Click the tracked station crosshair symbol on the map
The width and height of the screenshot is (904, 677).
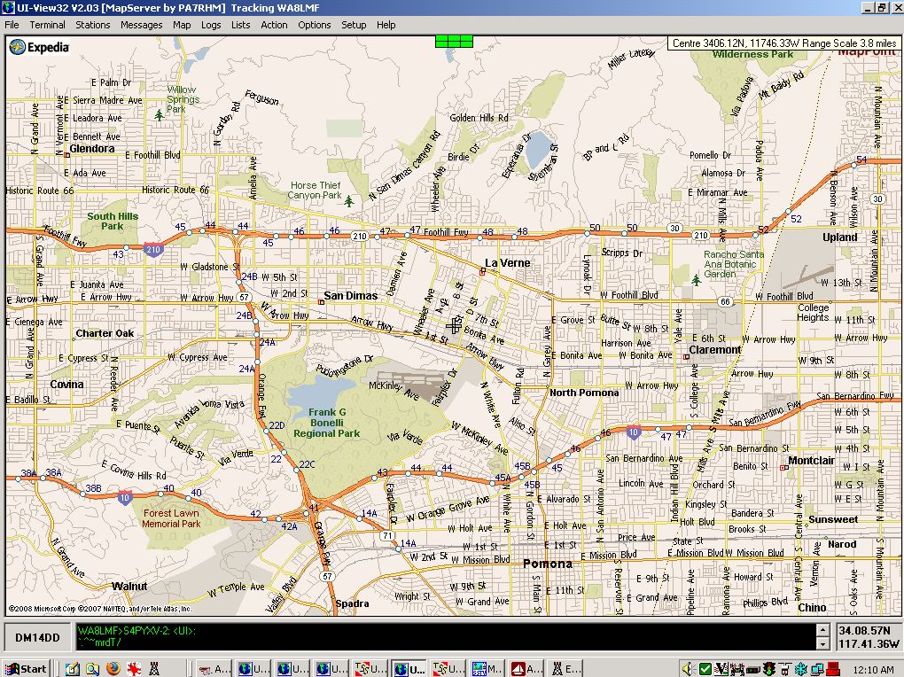[x=455, y=326]
